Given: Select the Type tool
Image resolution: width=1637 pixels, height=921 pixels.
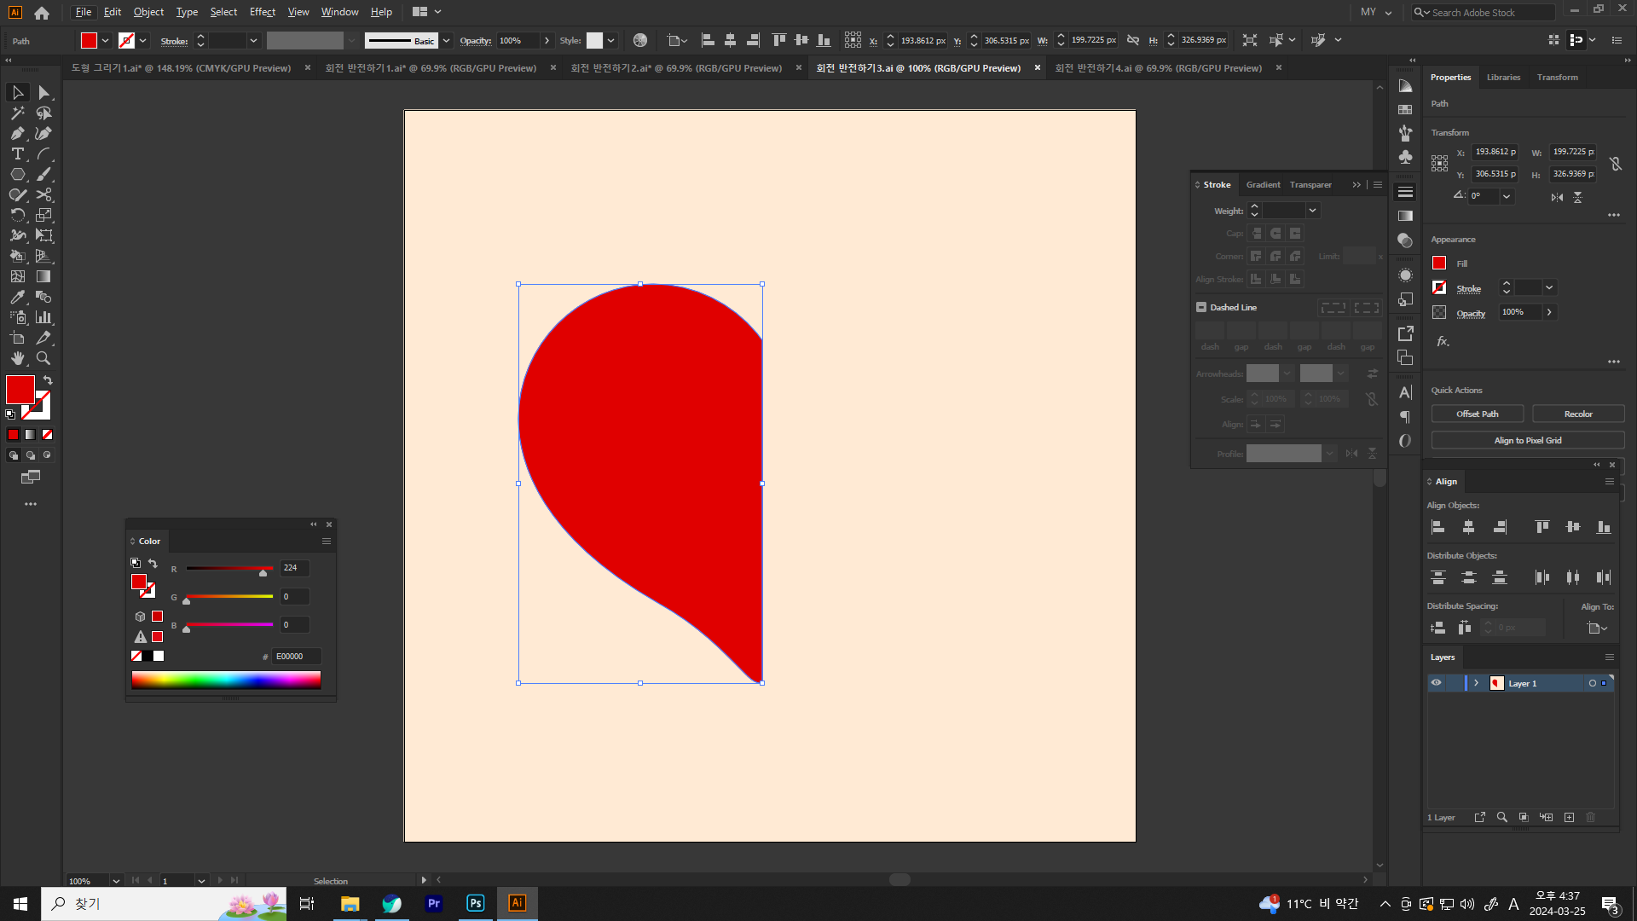Looking at the screenshot, I should [x=17, y=153].
